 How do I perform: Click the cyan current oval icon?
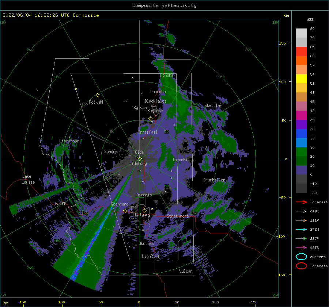301,257
